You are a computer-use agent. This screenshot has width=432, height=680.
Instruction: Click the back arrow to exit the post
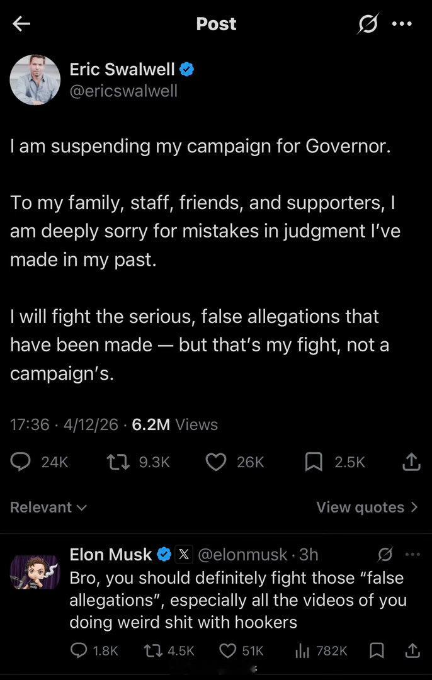coord(21,24)
